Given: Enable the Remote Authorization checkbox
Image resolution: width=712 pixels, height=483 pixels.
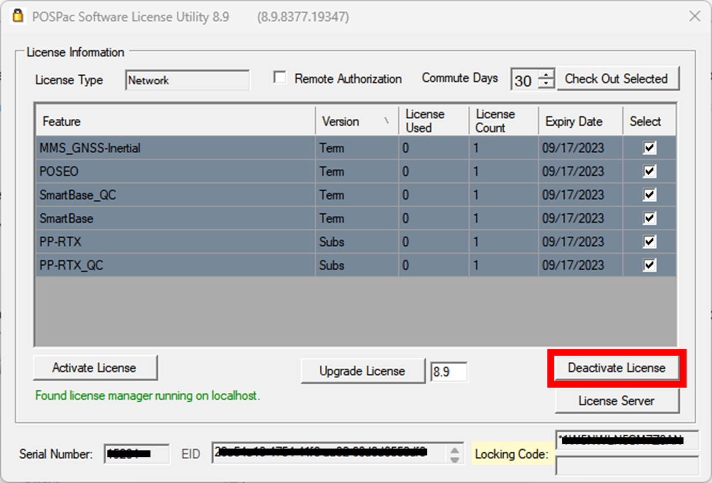Looking at the screenshot, I should coord(279,77).
